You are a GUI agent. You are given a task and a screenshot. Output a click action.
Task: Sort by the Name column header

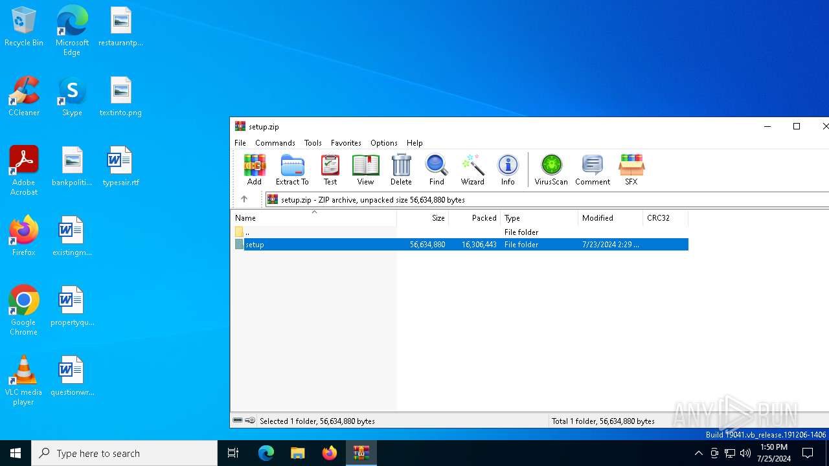click(313, 218)
